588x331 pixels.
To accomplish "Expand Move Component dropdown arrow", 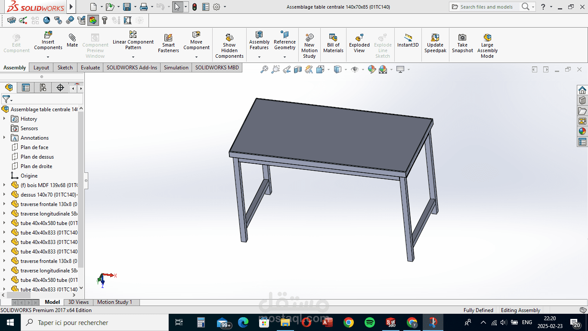I will (196, 57).
